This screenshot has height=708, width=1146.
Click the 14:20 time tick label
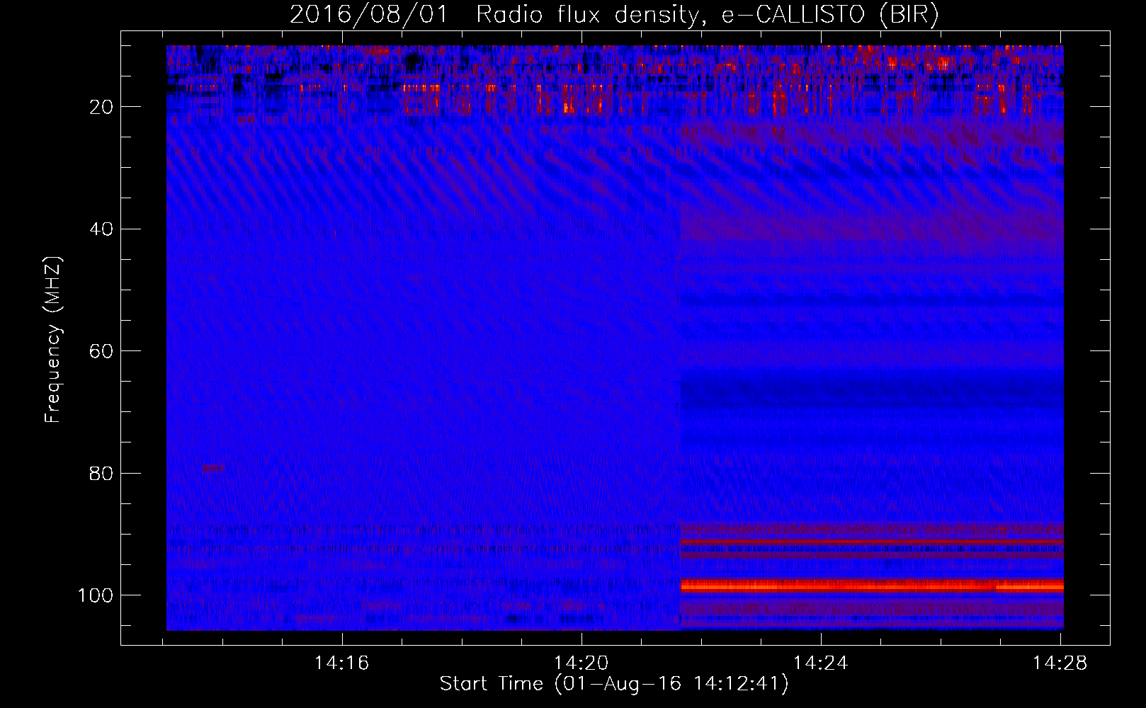tap(581, 663)
